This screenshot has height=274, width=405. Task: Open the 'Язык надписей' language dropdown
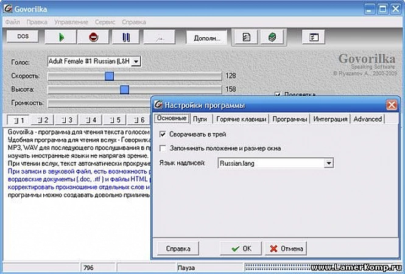pos(328,163)
